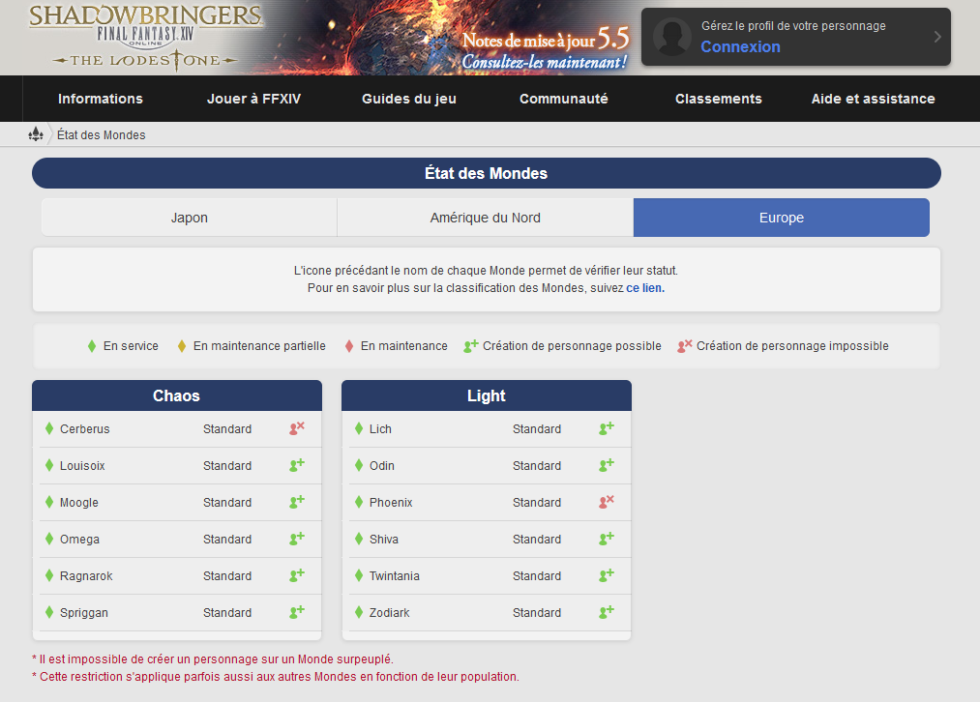Click the Connexion login link
Viewport: 980px width, 702px height.
click(x=739, y=46)
